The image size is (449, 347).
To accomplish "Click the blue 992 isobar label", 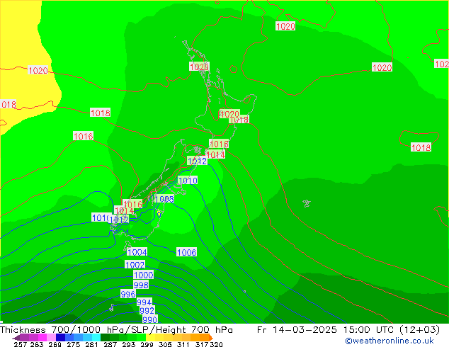I will [x=147, y=310].
